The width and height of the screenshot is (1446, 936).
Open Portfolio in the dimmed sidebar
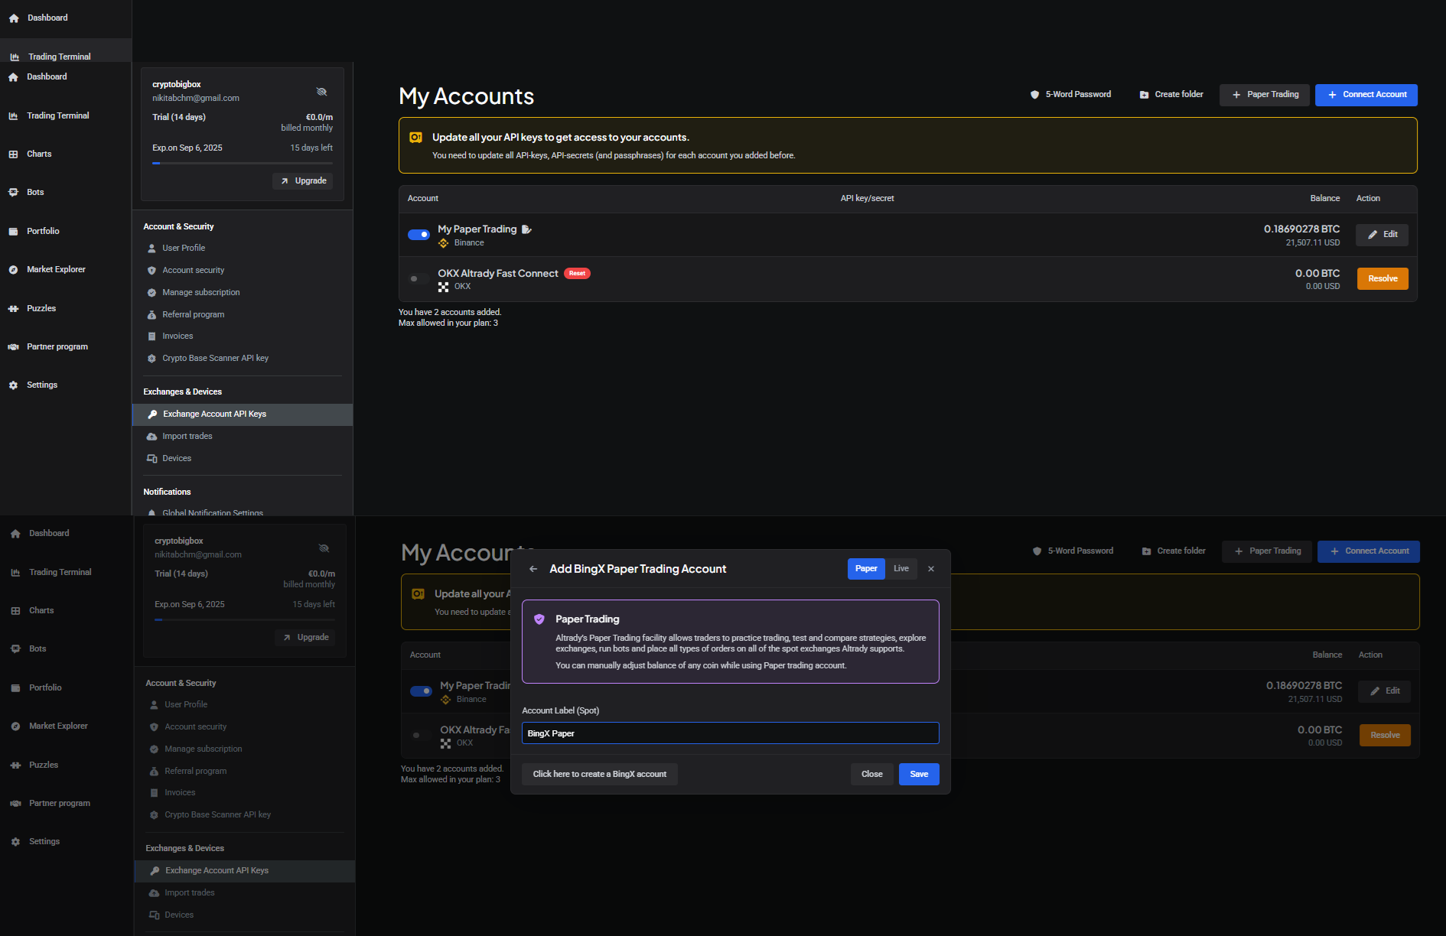coord(37,687)
